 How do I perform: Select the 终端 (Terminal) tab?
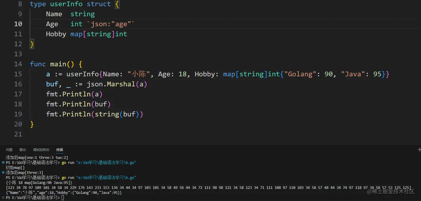[60, 150]
